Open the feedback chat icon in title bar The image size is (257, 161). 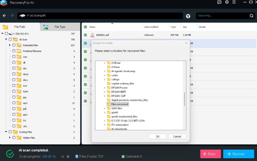tap(219, 2)
